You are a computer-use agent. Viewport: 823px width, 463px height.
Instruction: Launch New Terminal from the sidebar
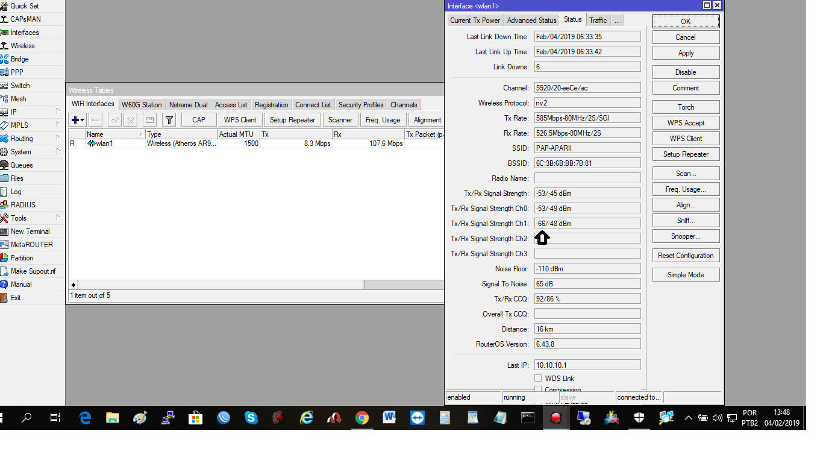(x=30, y=231)
